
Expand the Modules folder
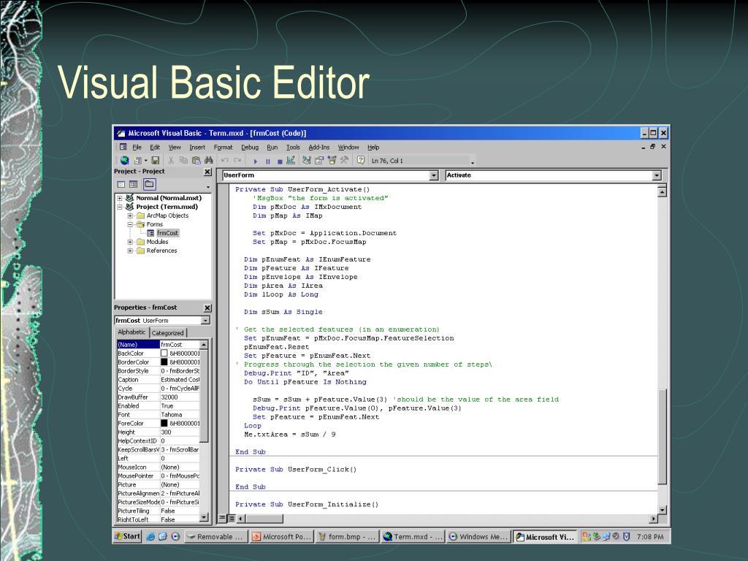coord(130,242)
